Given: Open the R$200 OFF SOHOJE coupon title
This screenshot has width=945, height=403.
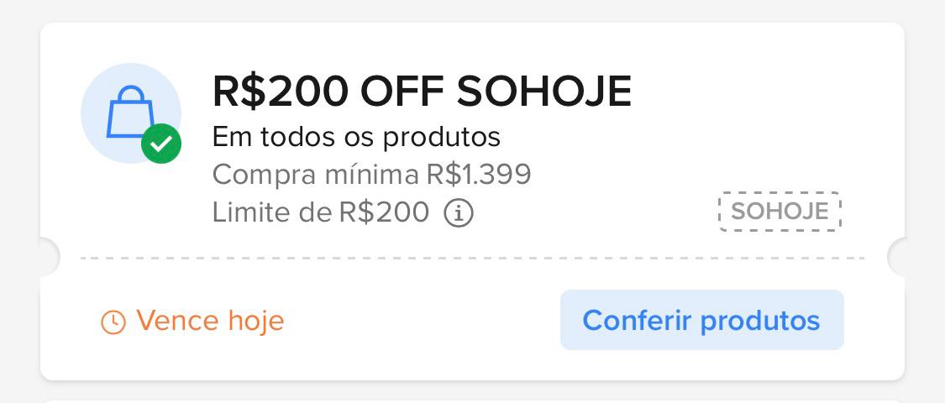Looking at the screenshot, I should (422, 92).
